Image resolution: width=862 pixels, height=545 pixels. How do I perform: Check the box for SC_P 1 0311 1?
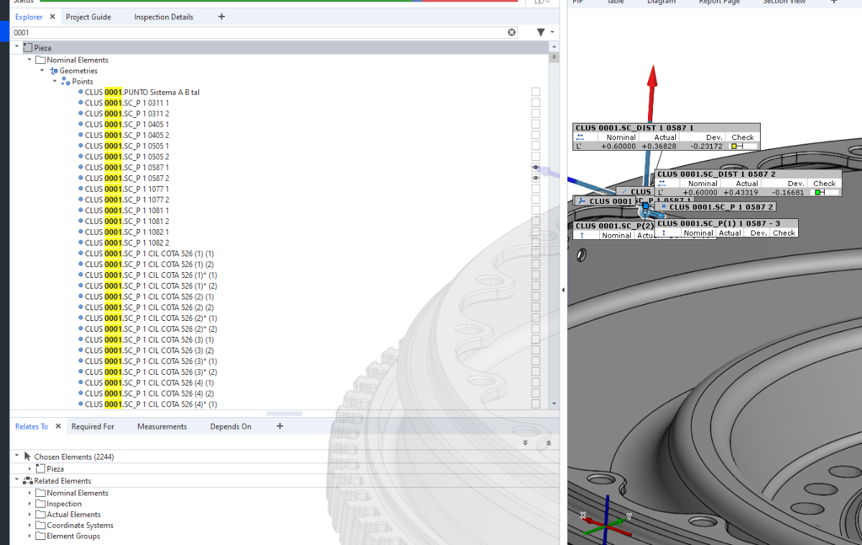(x=535, y=103)
